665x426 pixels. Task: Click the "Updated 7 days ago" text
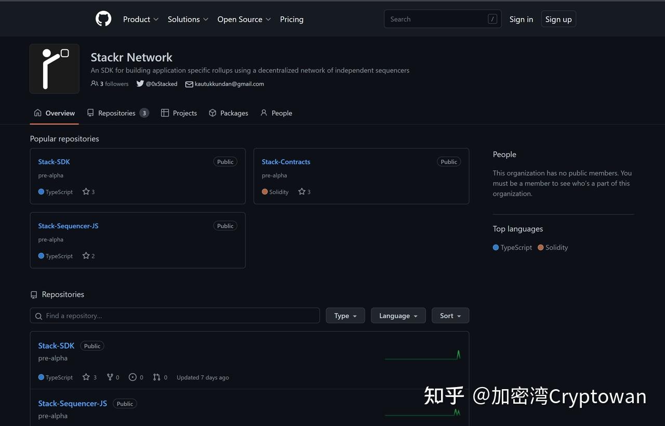coord(203,378)
